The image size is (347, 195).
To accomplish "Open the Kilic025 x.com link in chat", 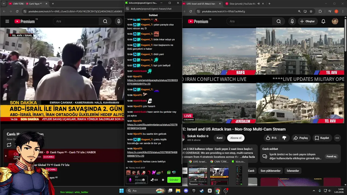I will (x=152, y=154).
